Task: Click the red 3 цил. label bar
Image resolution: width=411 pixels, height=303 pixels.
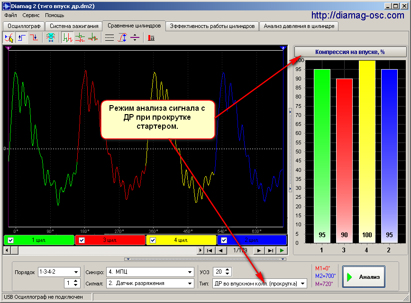Action: tap(110, 240)
